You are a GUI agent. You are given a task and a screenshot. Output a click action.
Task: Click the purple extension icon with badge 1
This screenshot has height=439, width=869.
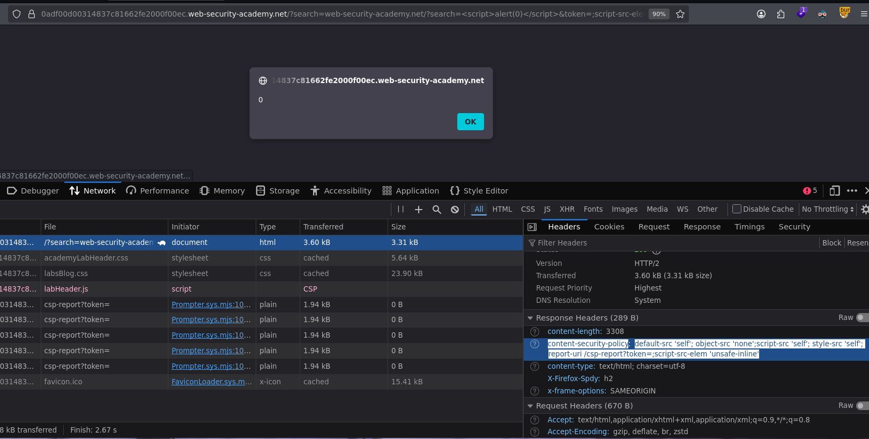801,13
